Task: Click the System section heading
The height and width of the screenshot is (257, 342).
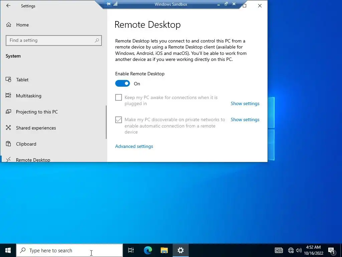Action: (13, 56)
